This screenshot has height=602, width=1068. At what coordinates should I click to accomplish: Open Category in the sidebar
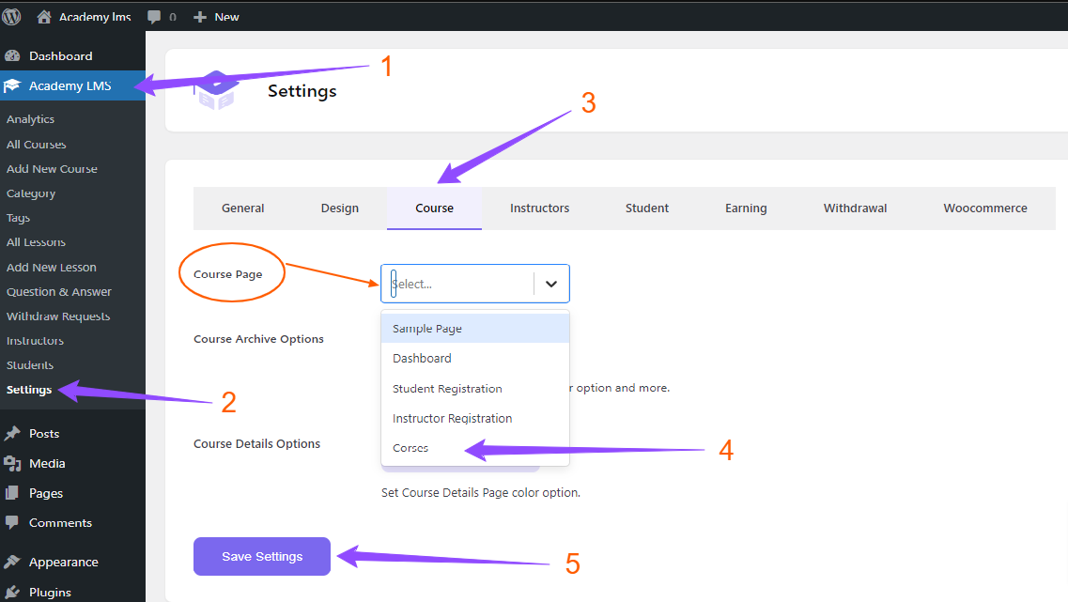click(x=31, y=193)
